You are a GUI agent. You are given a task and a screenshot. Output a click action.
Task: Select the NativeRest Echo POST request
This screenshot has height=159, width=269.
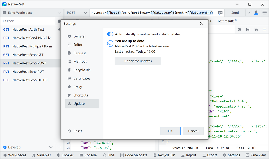(31, 63)
